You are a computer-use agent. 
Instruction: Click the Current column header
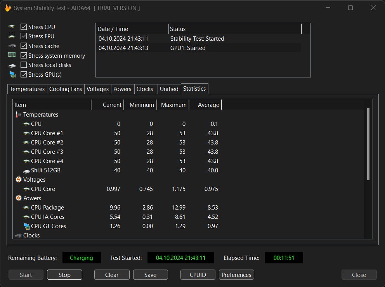click(107, 105)
